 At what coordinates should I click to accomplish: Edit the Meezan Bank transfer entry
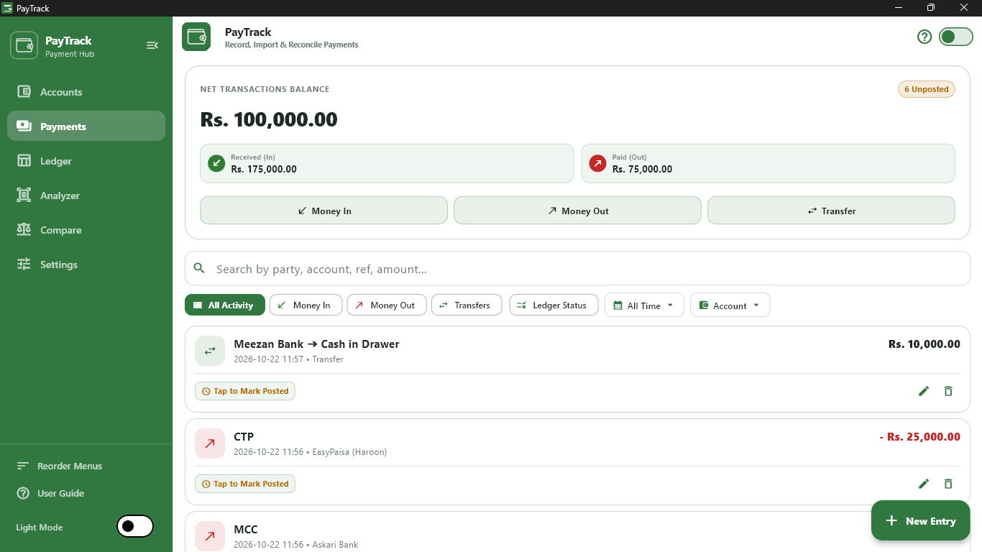coord(924,391)
